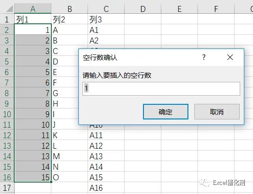This screenshot has width=253, height=194.
Task: Click the 取消 button in the dialog
Action: coord(217,112)
